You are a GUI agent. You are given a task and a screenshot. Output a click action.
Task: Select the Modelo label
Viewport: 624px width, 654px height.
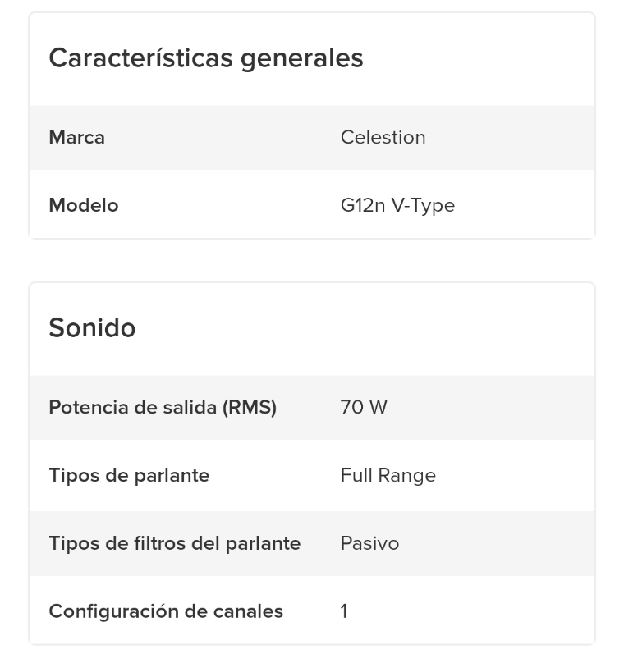83,205
